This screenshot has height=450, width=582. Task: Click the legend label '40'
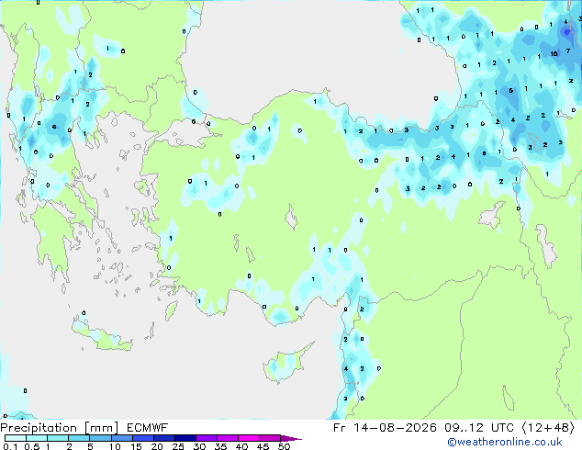(241, 446)
